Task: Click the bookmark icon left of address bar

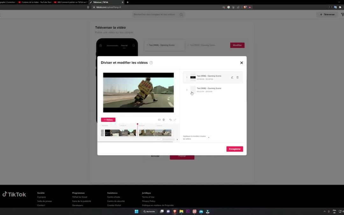Action: (88, 7)
